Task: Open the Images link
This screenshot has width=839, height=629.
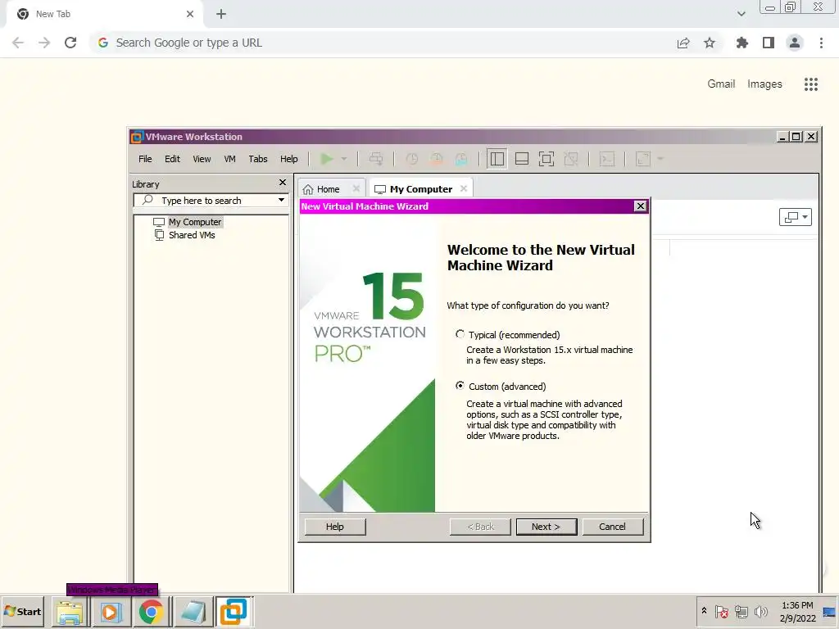Action: coord(764,84)
